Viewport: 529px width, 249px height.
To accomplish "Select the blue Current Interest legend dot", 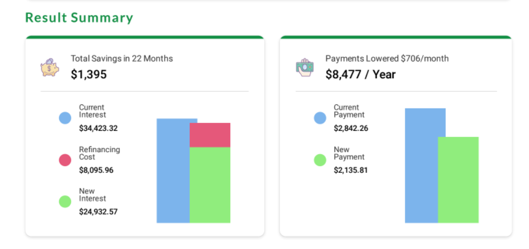I will pyautogui.click(x=65, y=118).
